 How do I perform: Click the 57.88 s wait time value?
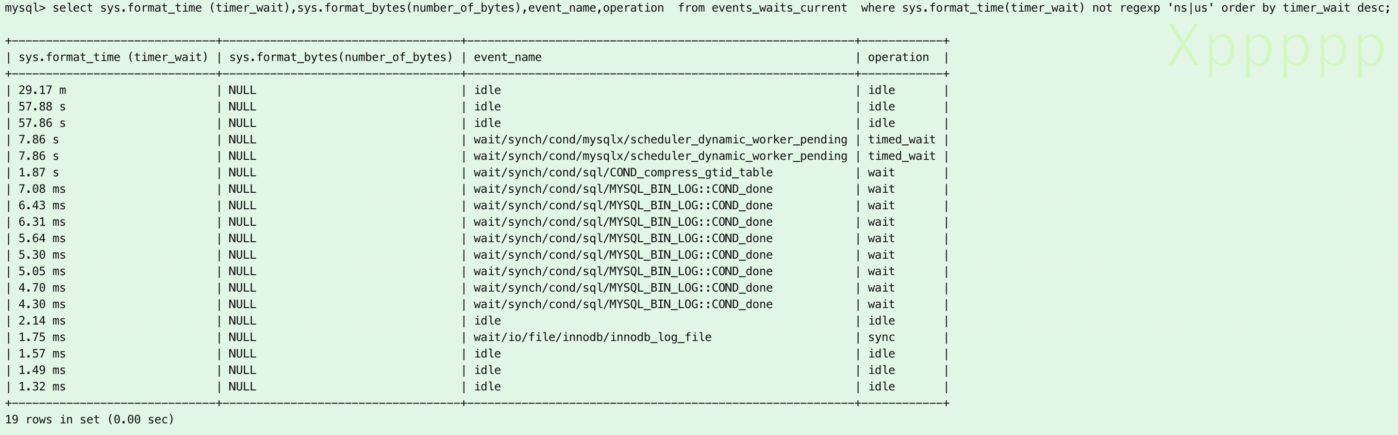(x=42, y=107)
